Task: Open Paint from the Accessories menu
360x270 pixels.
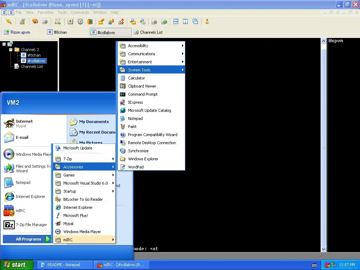Action: pos(151,127)
